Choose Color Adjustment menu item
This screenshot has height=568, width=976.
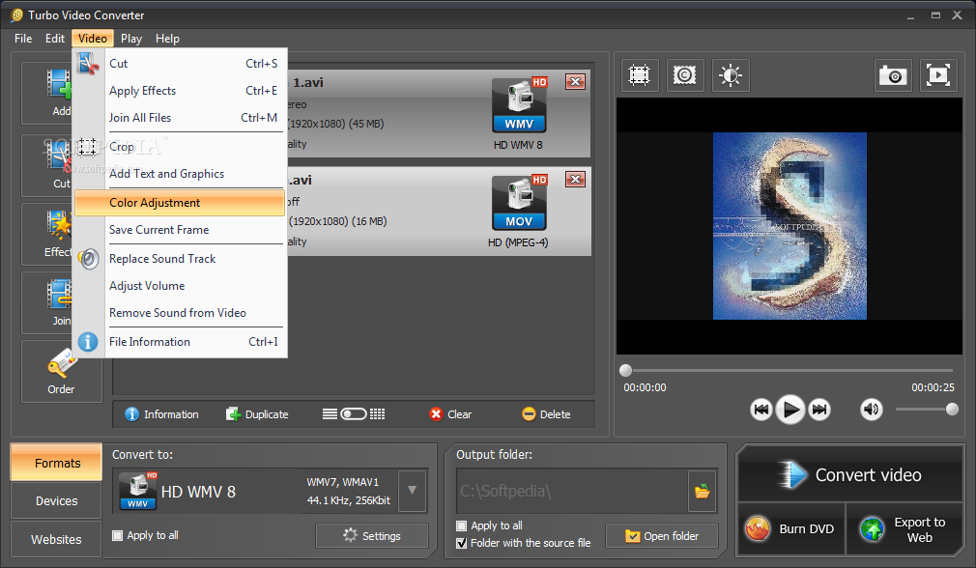tap(180, 203)
